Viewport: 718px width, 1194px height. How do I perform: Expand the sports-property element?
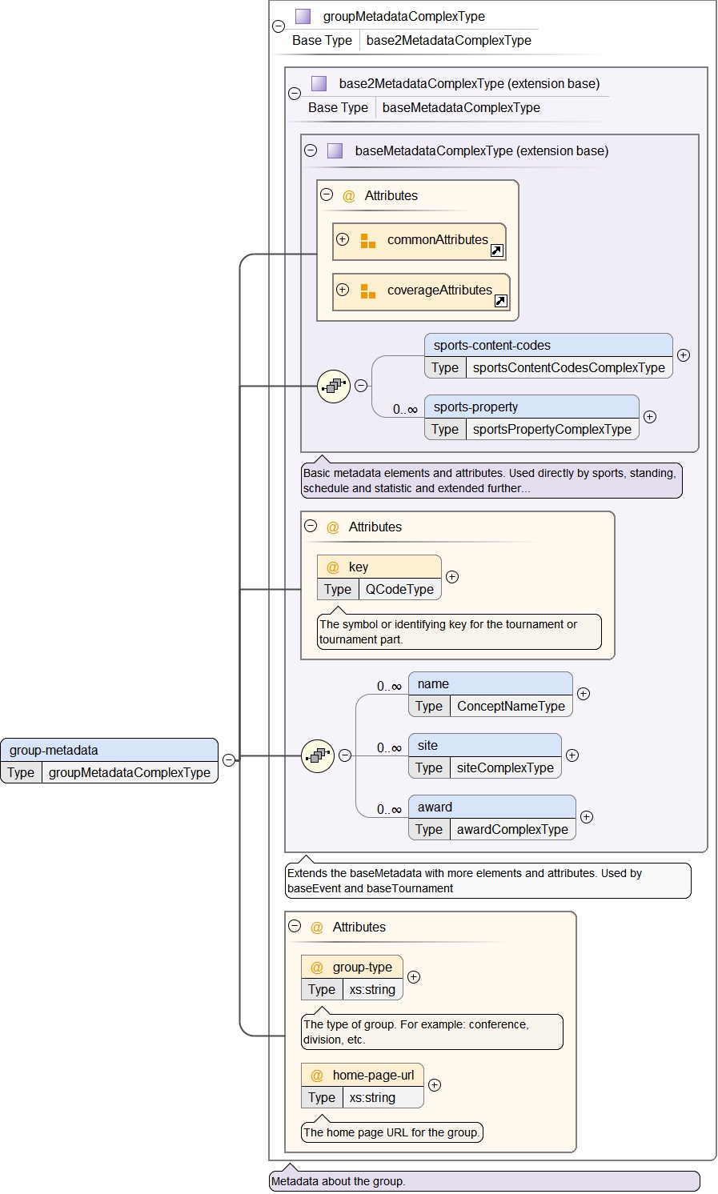pyautogui.click(x=650, y=417)
